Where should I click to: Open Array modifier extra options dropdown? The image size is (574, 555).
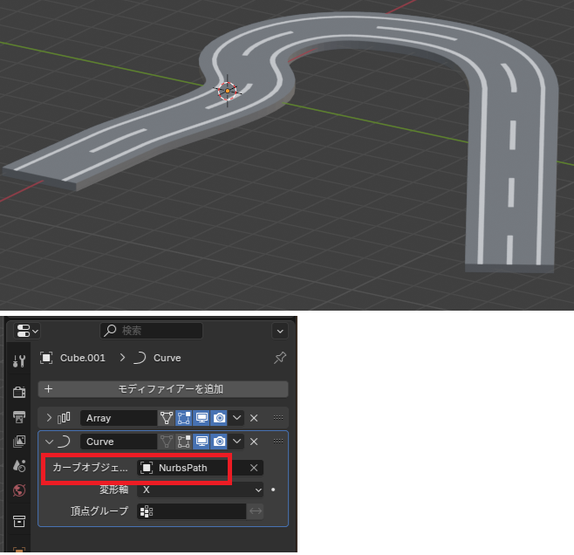[x=237, y=418]
